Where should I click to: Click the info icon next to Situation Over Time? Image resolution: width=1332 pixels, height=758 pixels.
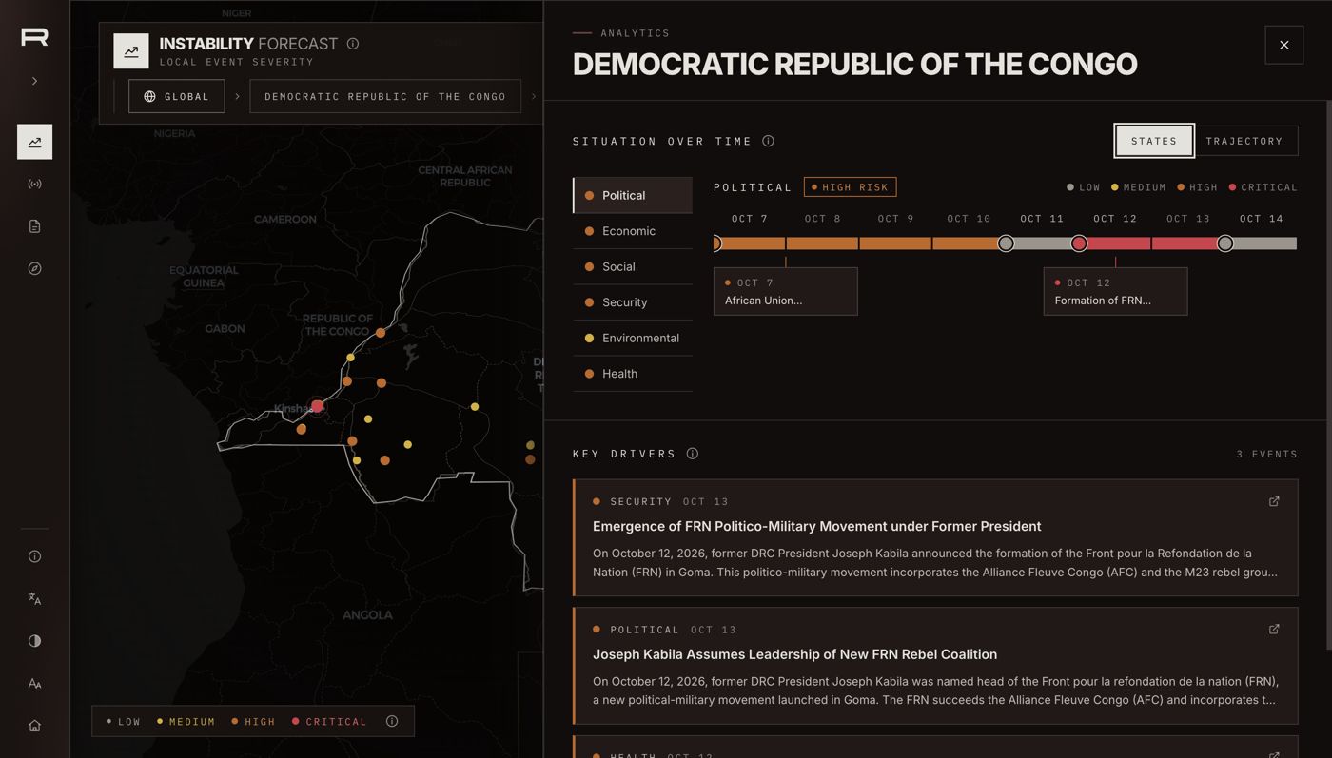coord(768,141)
